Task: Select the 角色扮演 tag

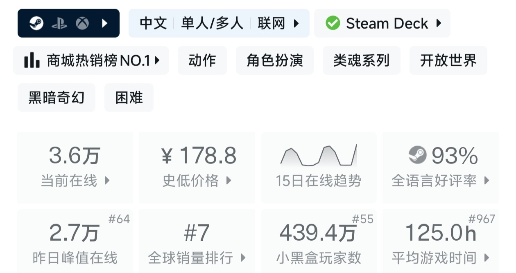Action: (275, 60)
